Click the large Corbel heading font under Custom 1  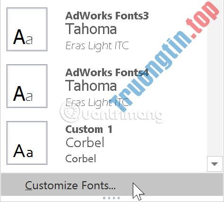tap(85, 142)
